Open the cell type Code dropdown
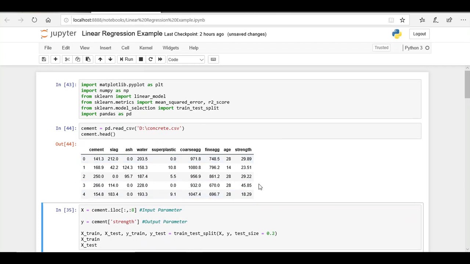 [x=185, y=59]
